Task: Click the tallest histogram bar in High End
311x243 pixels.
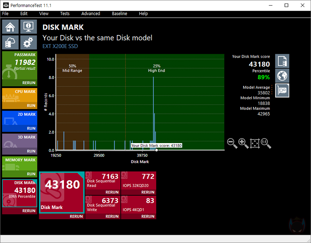Action: pos(153,113)
